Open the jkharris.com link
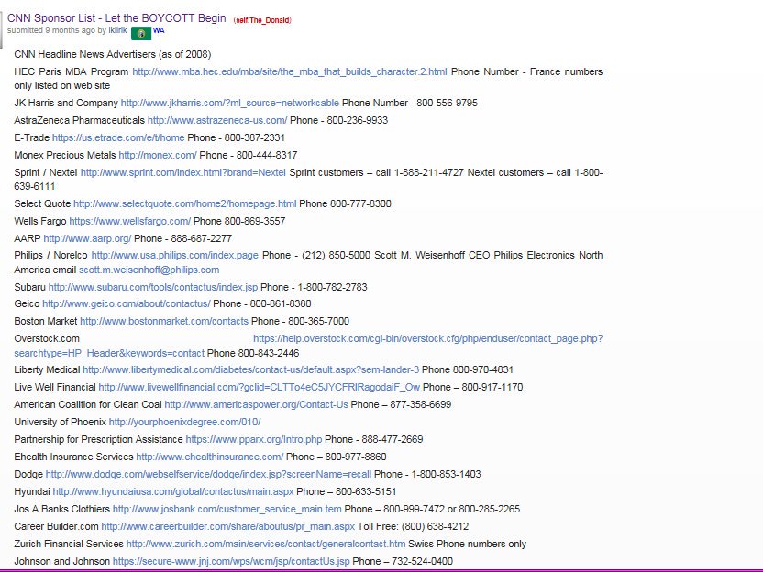The height and width of the screenshot is (572, 763). point(229,103)
